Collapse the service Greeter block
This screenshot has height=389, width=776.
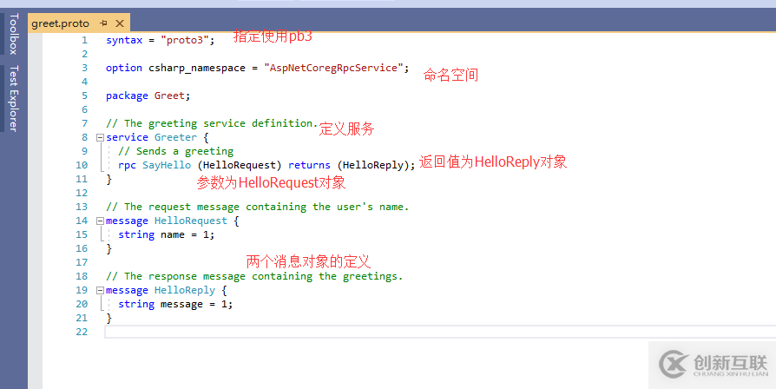[100, 137]
